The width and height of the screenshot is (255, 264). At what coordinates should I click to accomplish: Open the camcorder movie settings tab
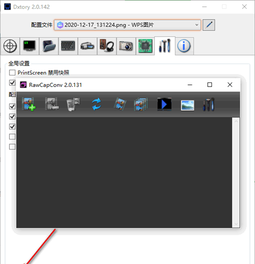pyautogui.click(x=87, y=46)
